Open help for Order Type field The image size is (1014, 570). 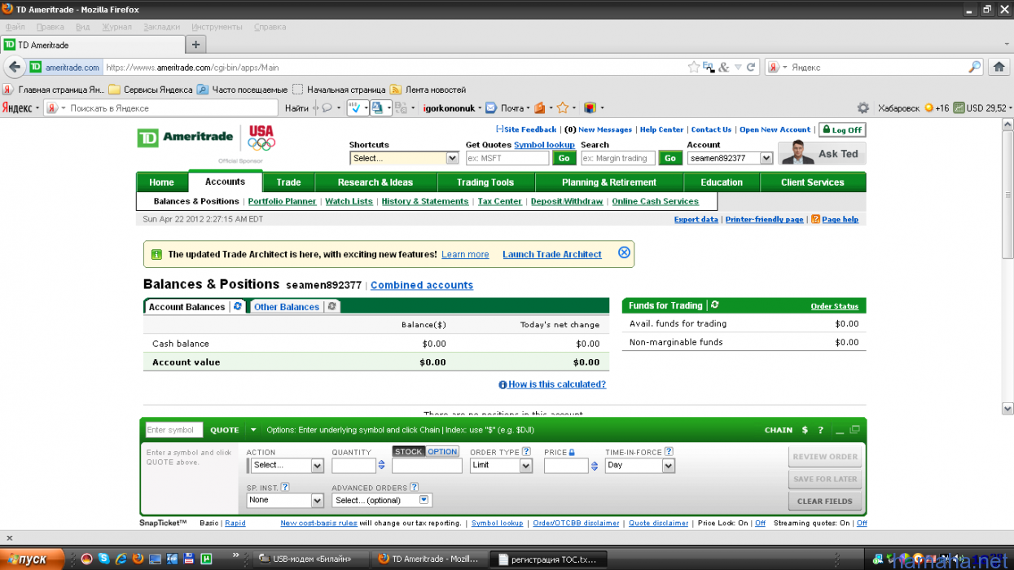(x=526, y=451)
